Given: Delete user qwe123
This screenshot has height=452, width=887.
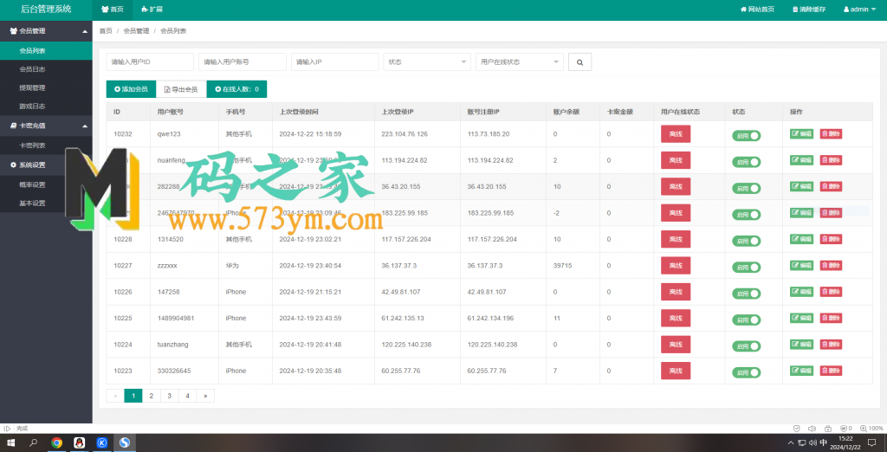Looking at the screenshot, I should (831, 134).
